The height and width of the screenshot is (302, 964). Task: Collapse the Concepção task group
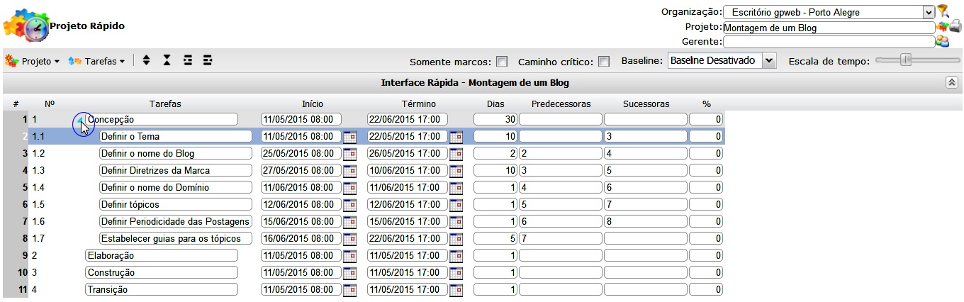coord(80,119)
